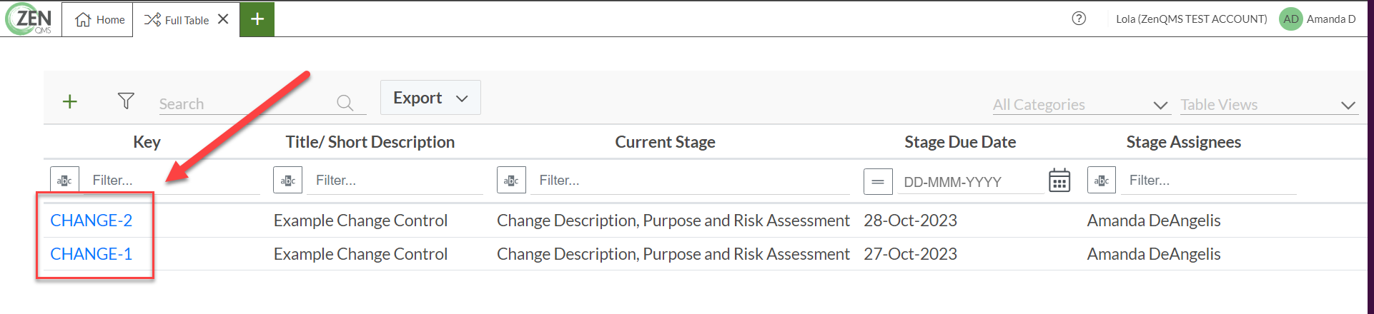Click the green plus add-record icon
The width and height of the screenshot is (1374, 314).
(69, 102)
